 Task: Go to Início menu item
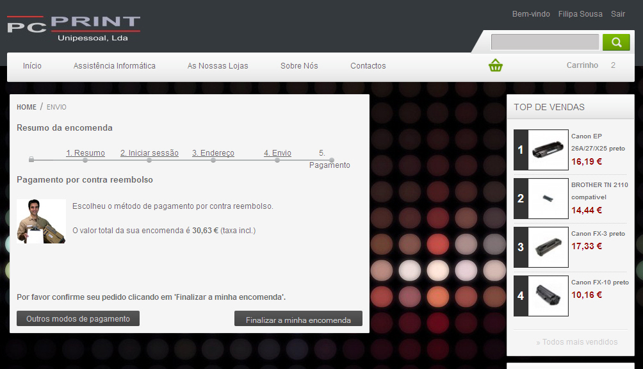tap(32, 65)
